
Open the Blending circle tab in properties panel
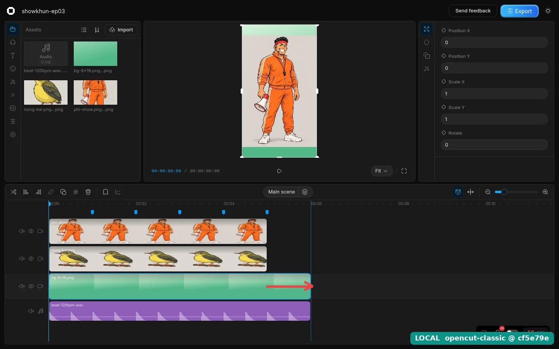point(427,42)
